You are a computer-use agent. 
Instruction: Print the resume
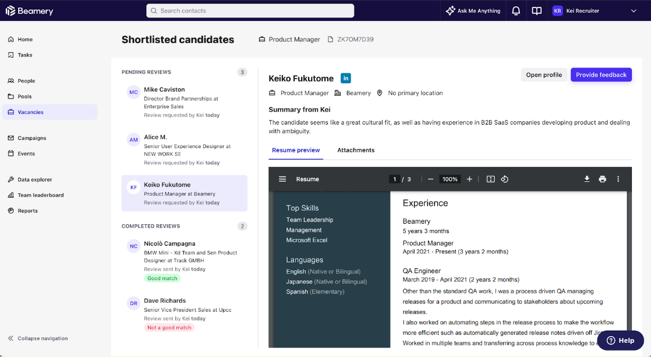(x=603, y=179)
